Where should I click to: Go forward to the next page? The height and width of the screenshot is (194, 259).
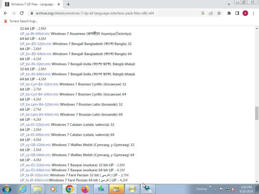tap(14, 13)
